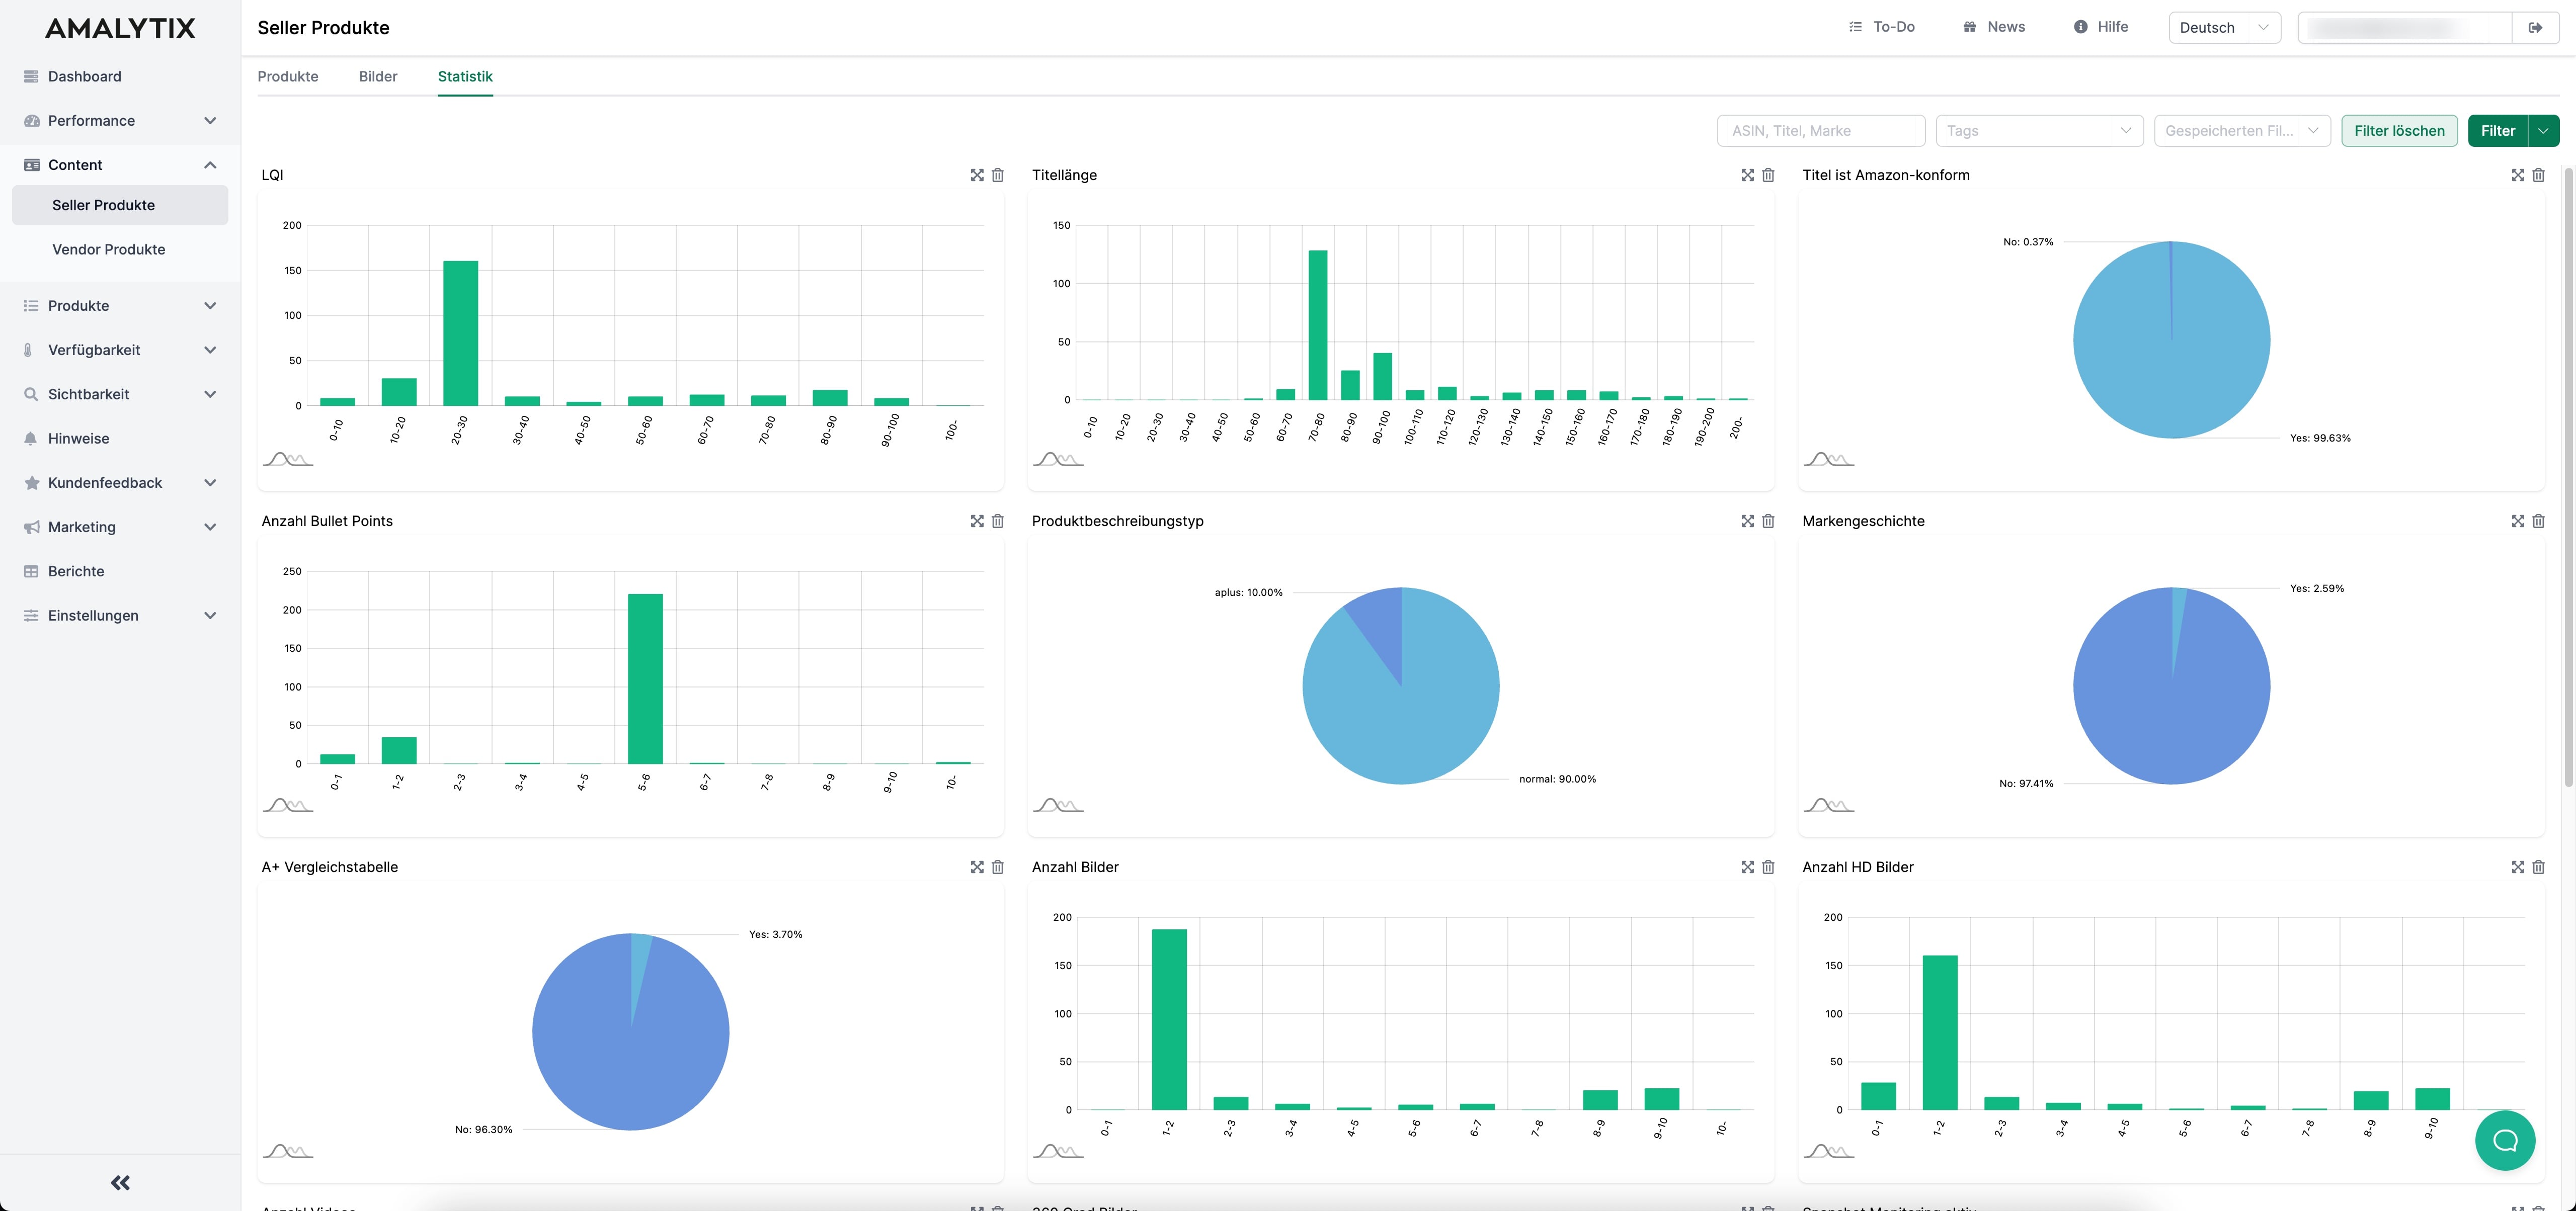The height and width of the screenshot is (1211, 2576).
Task: Click distribution curve icon under Titellänge chart
Action: point(1058,460)
